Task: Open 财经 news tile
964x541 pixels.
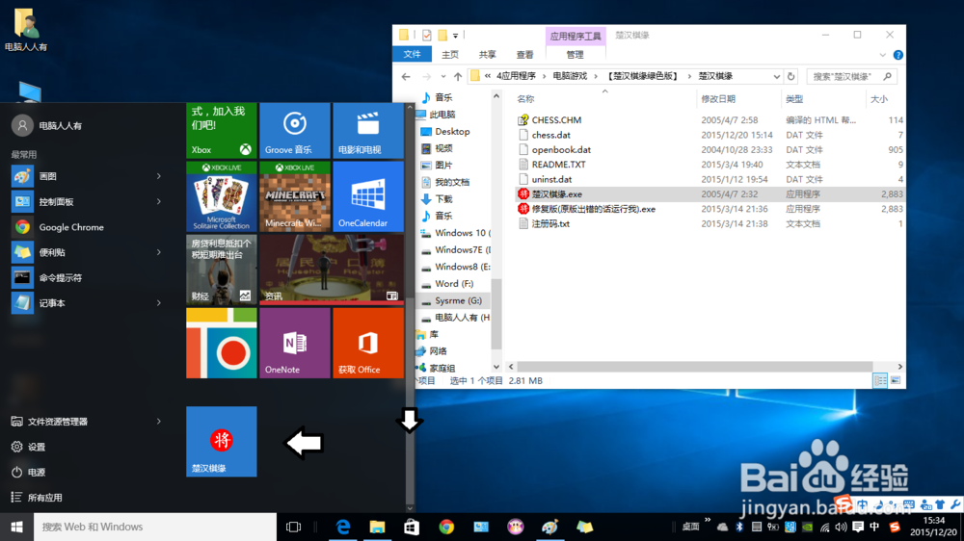Action: pyautogui.click(x=222, y=270)
